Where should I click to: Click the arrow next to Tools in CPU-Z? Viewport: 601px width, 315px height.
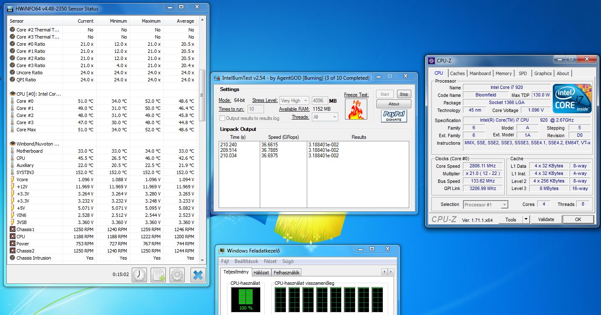click(x=526, y=219)
